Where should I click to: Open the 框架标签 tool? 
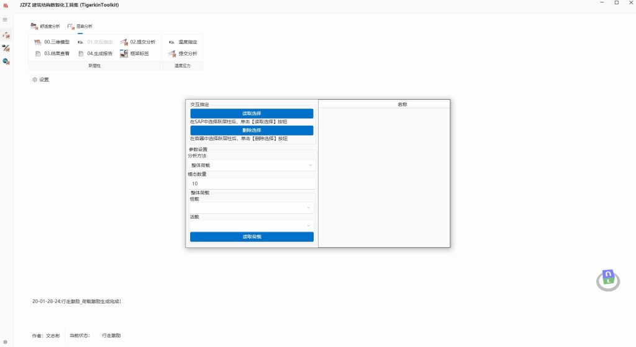click(135, 53)
